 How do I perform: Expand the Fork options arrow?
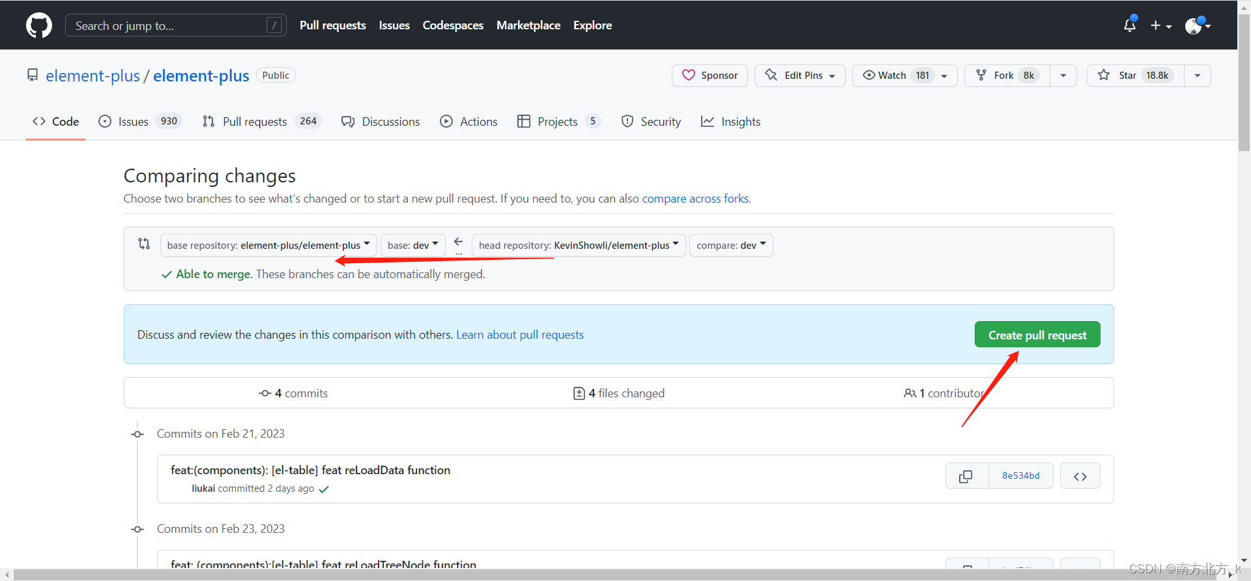coord(1063,76)
